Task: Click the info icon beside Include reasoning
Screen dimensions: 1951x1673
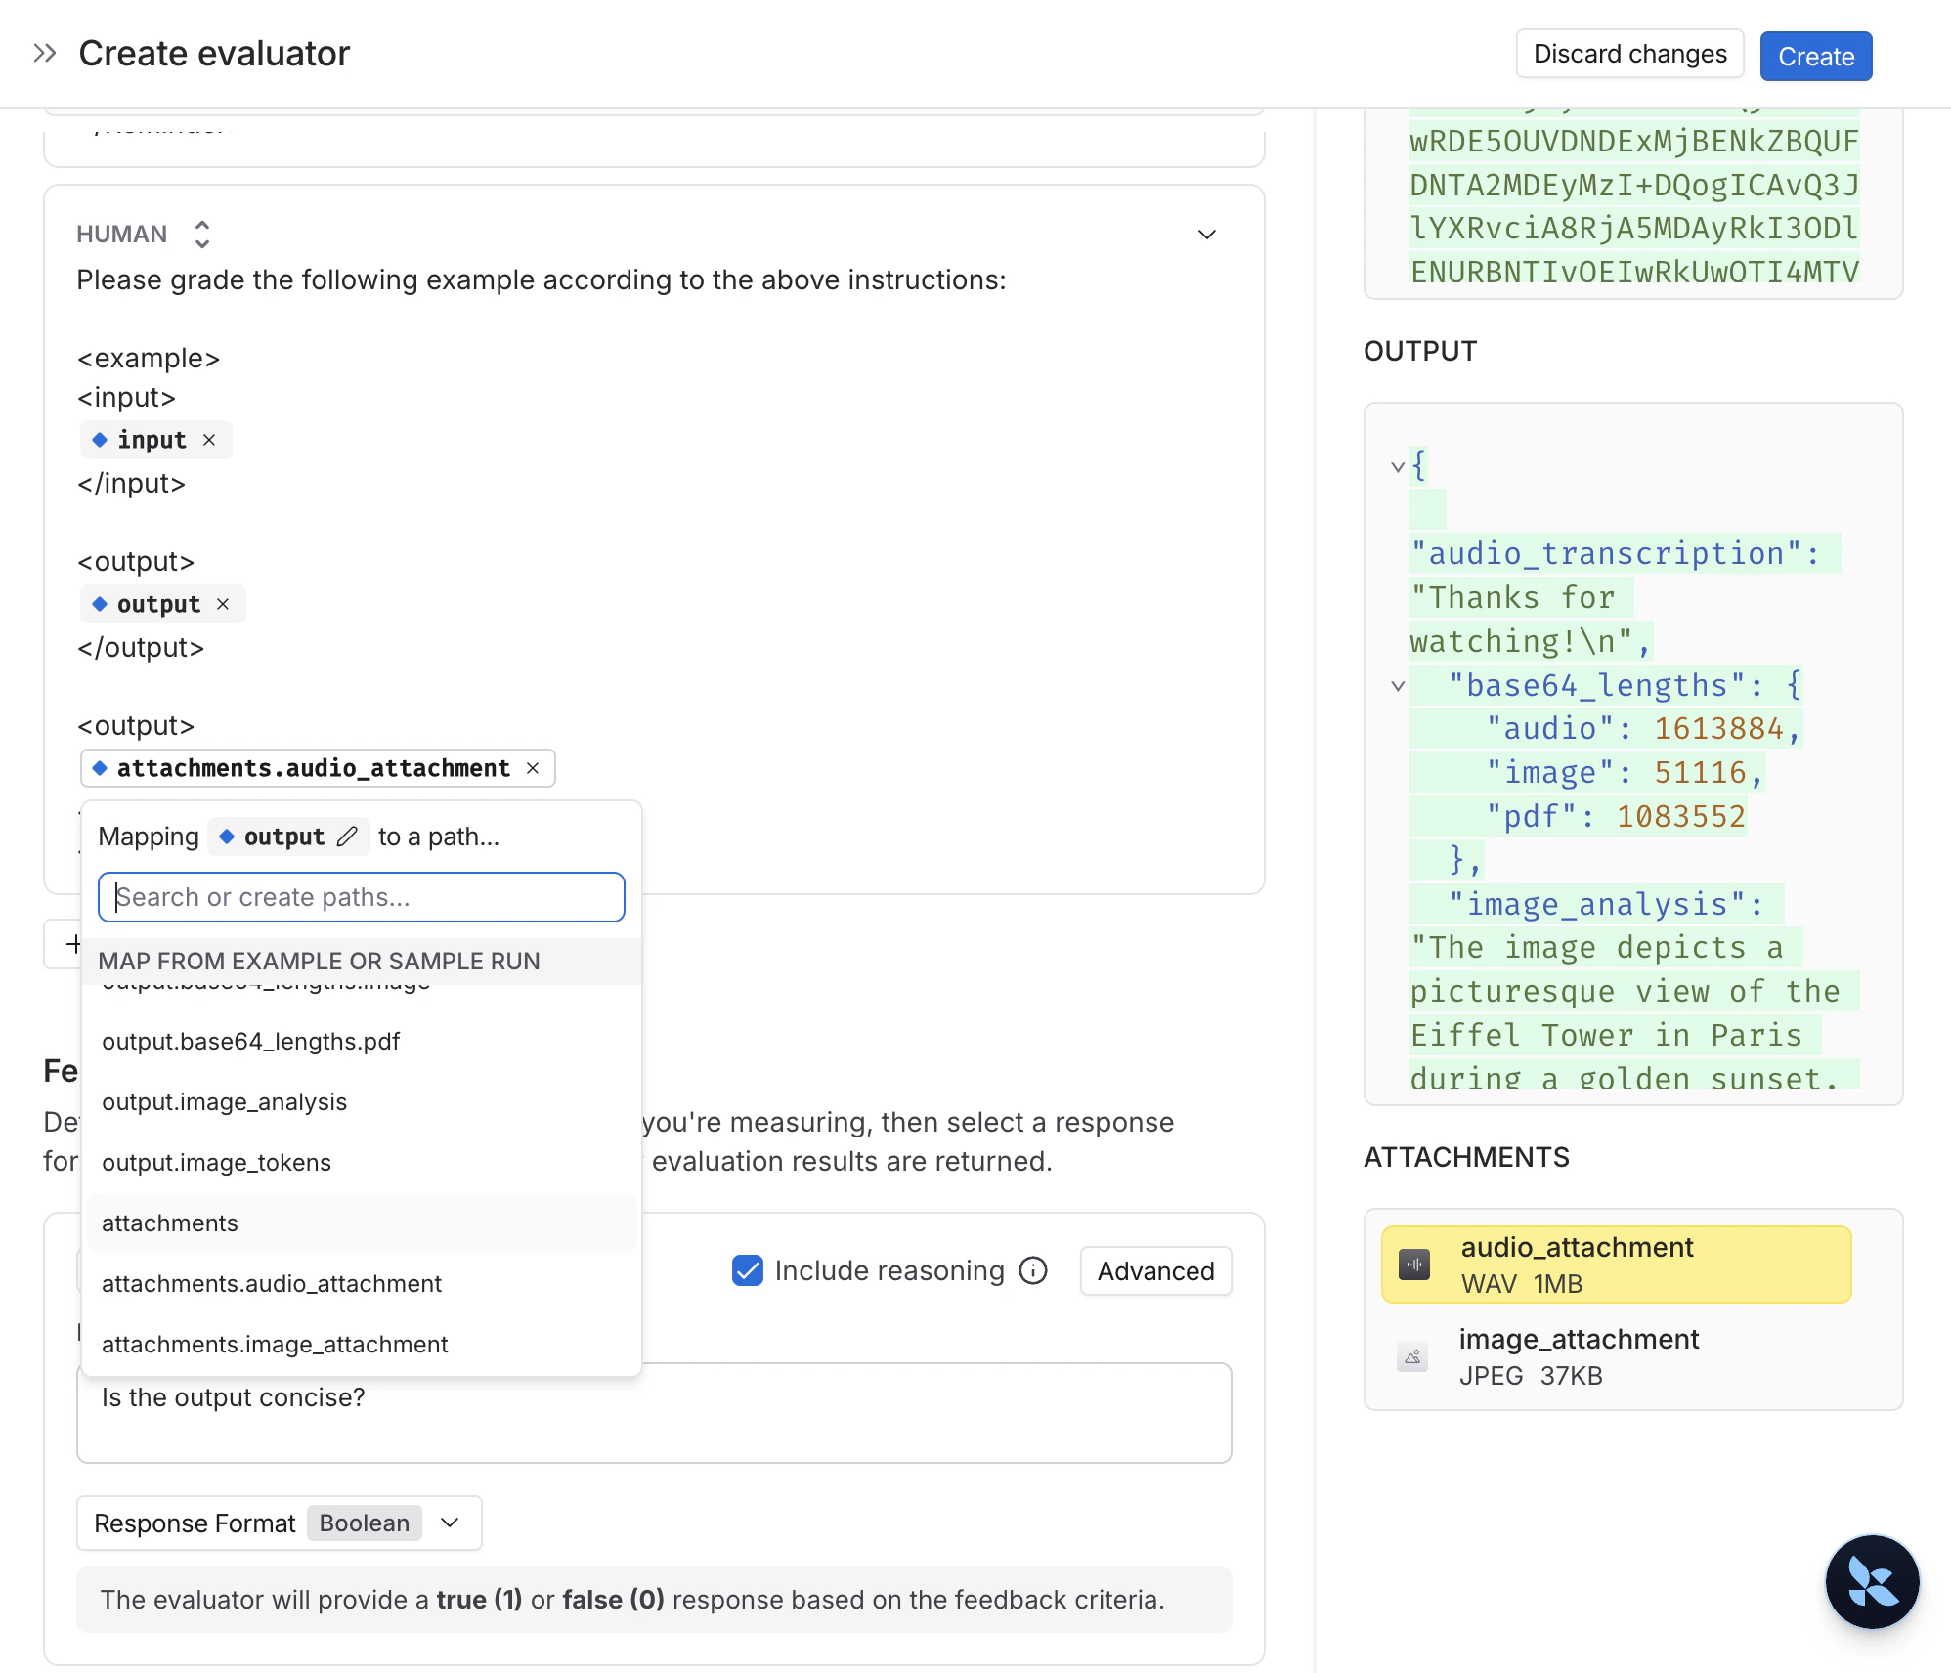Action: (x=1032, y=1270)
